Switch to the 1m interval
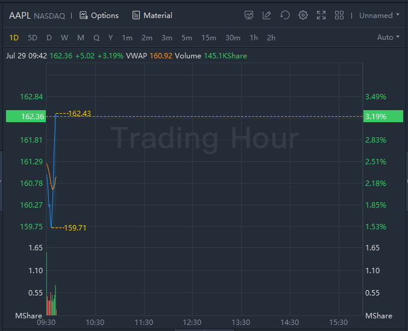Viewport: 408px width, 331px height. coord(127,38)
